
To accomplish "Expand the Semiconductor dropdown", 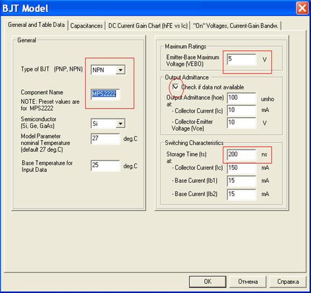I will click(x=121, y=124).
